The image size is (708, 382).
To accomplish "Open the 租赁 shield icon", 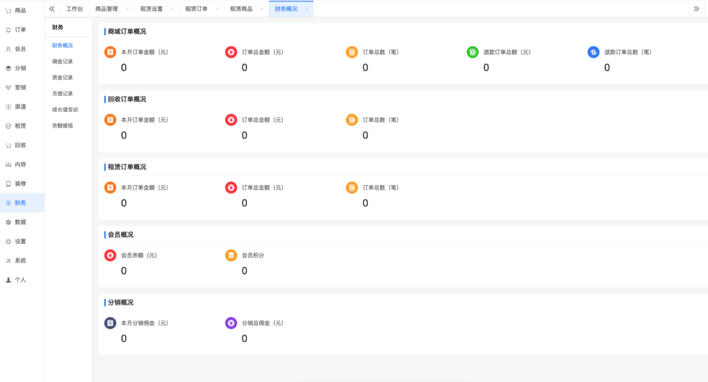I will (x=8, y=126).
